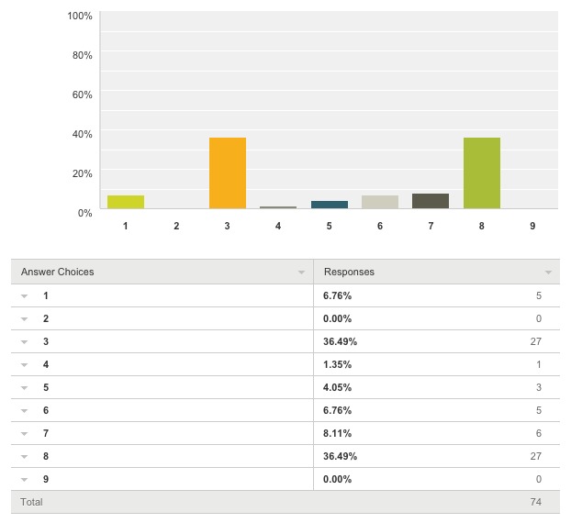Screen dimensions: 571x523
Task: Expand the arrow beside answer choice 9
Action: (x=25, y=480)
